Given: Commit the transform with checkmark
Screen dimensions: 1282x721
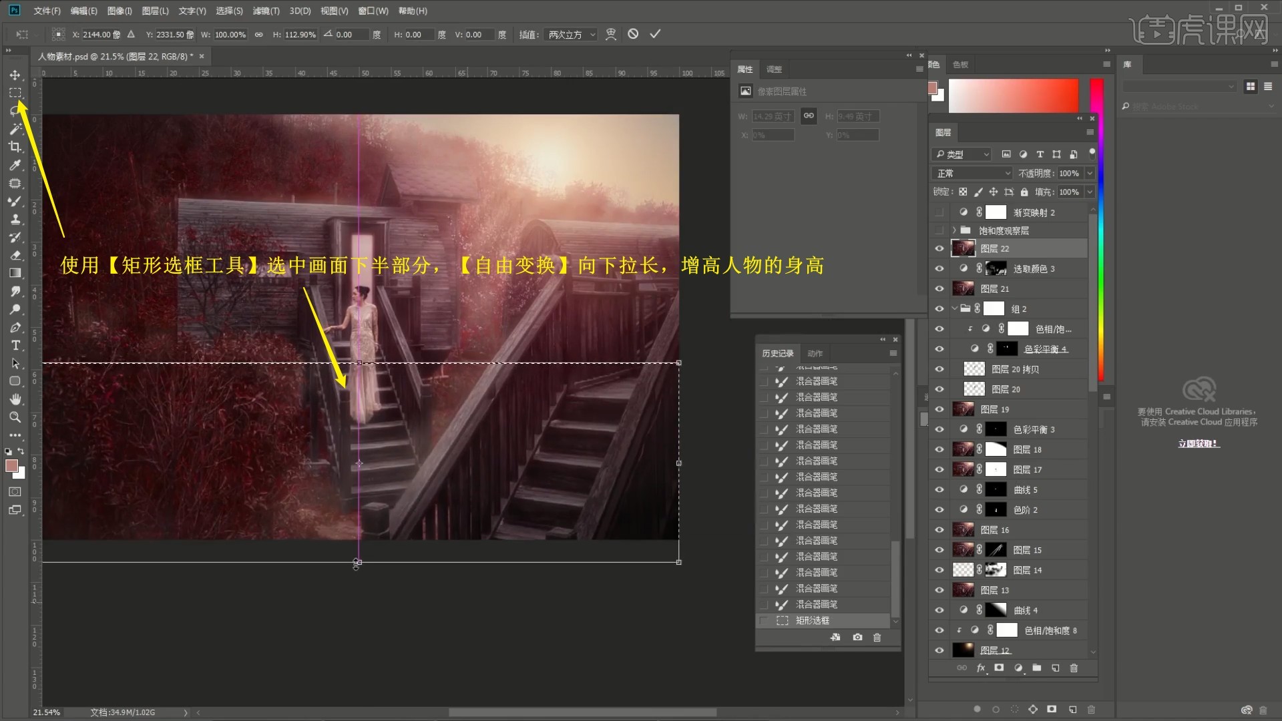Looking at the screenshot, I should point(655,34).
